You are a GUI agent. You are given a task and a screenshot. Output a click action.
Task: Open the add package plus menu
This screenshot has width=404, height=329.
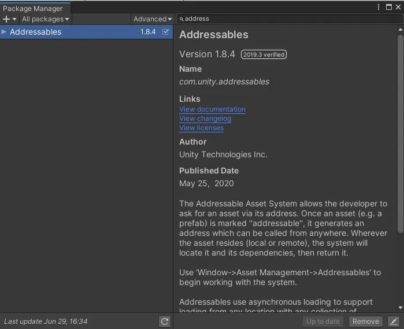tap(9, 19)
